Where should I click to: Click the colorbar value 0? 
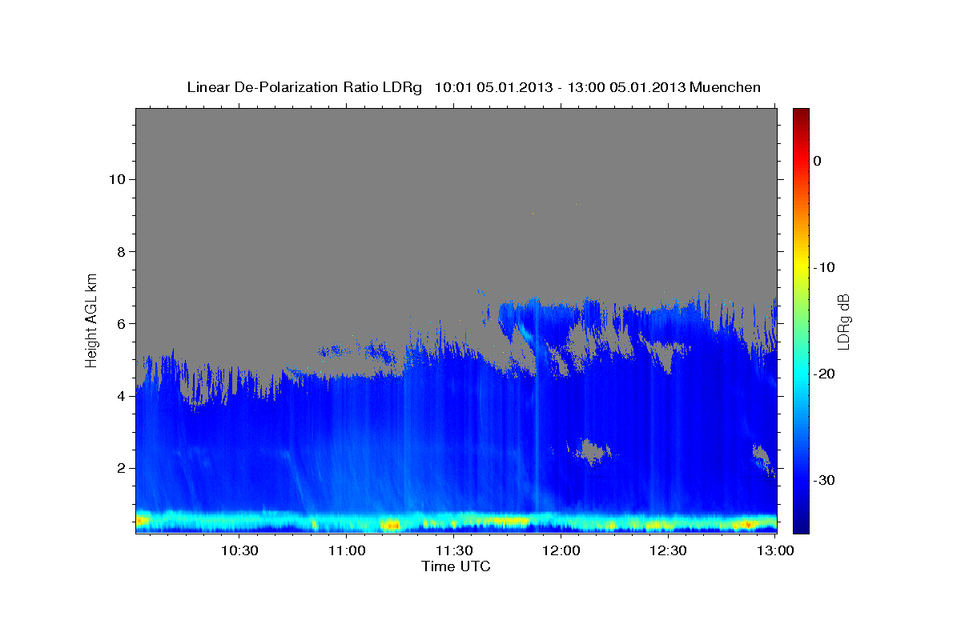pos(817,161)
